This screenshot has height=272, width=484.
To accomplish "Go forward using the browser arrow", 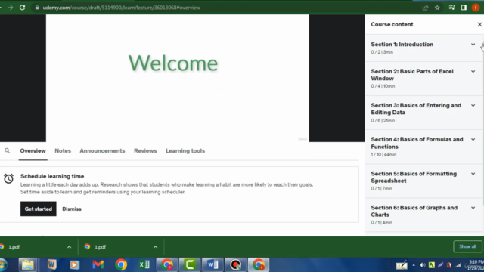I will pos(11,8).
